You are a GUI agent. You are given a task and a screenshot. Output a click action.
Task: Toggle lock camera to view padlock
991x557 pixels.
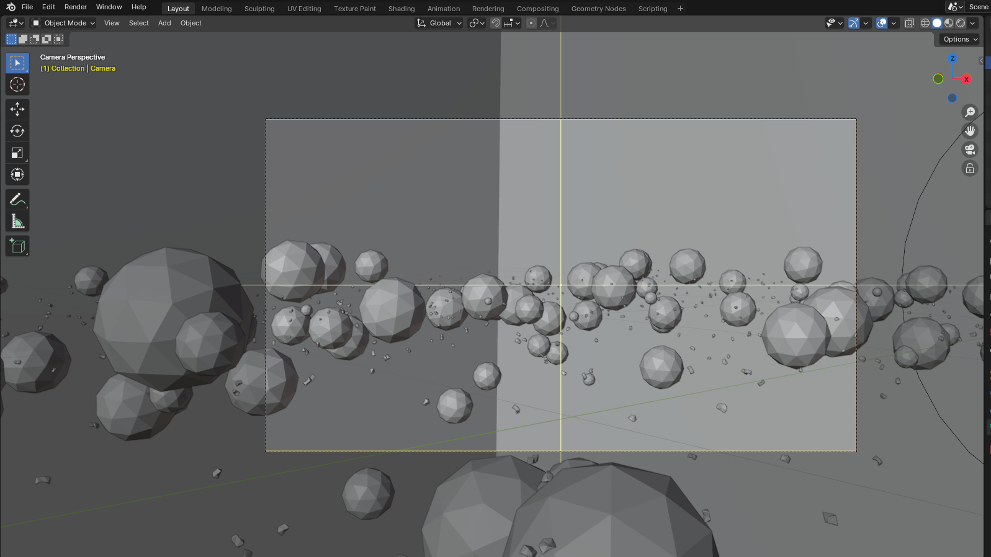[x=970, y=168]
